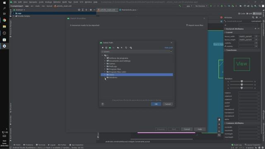
Task: Cancel the Import Drawables dialog
Action: pos(187,129)
